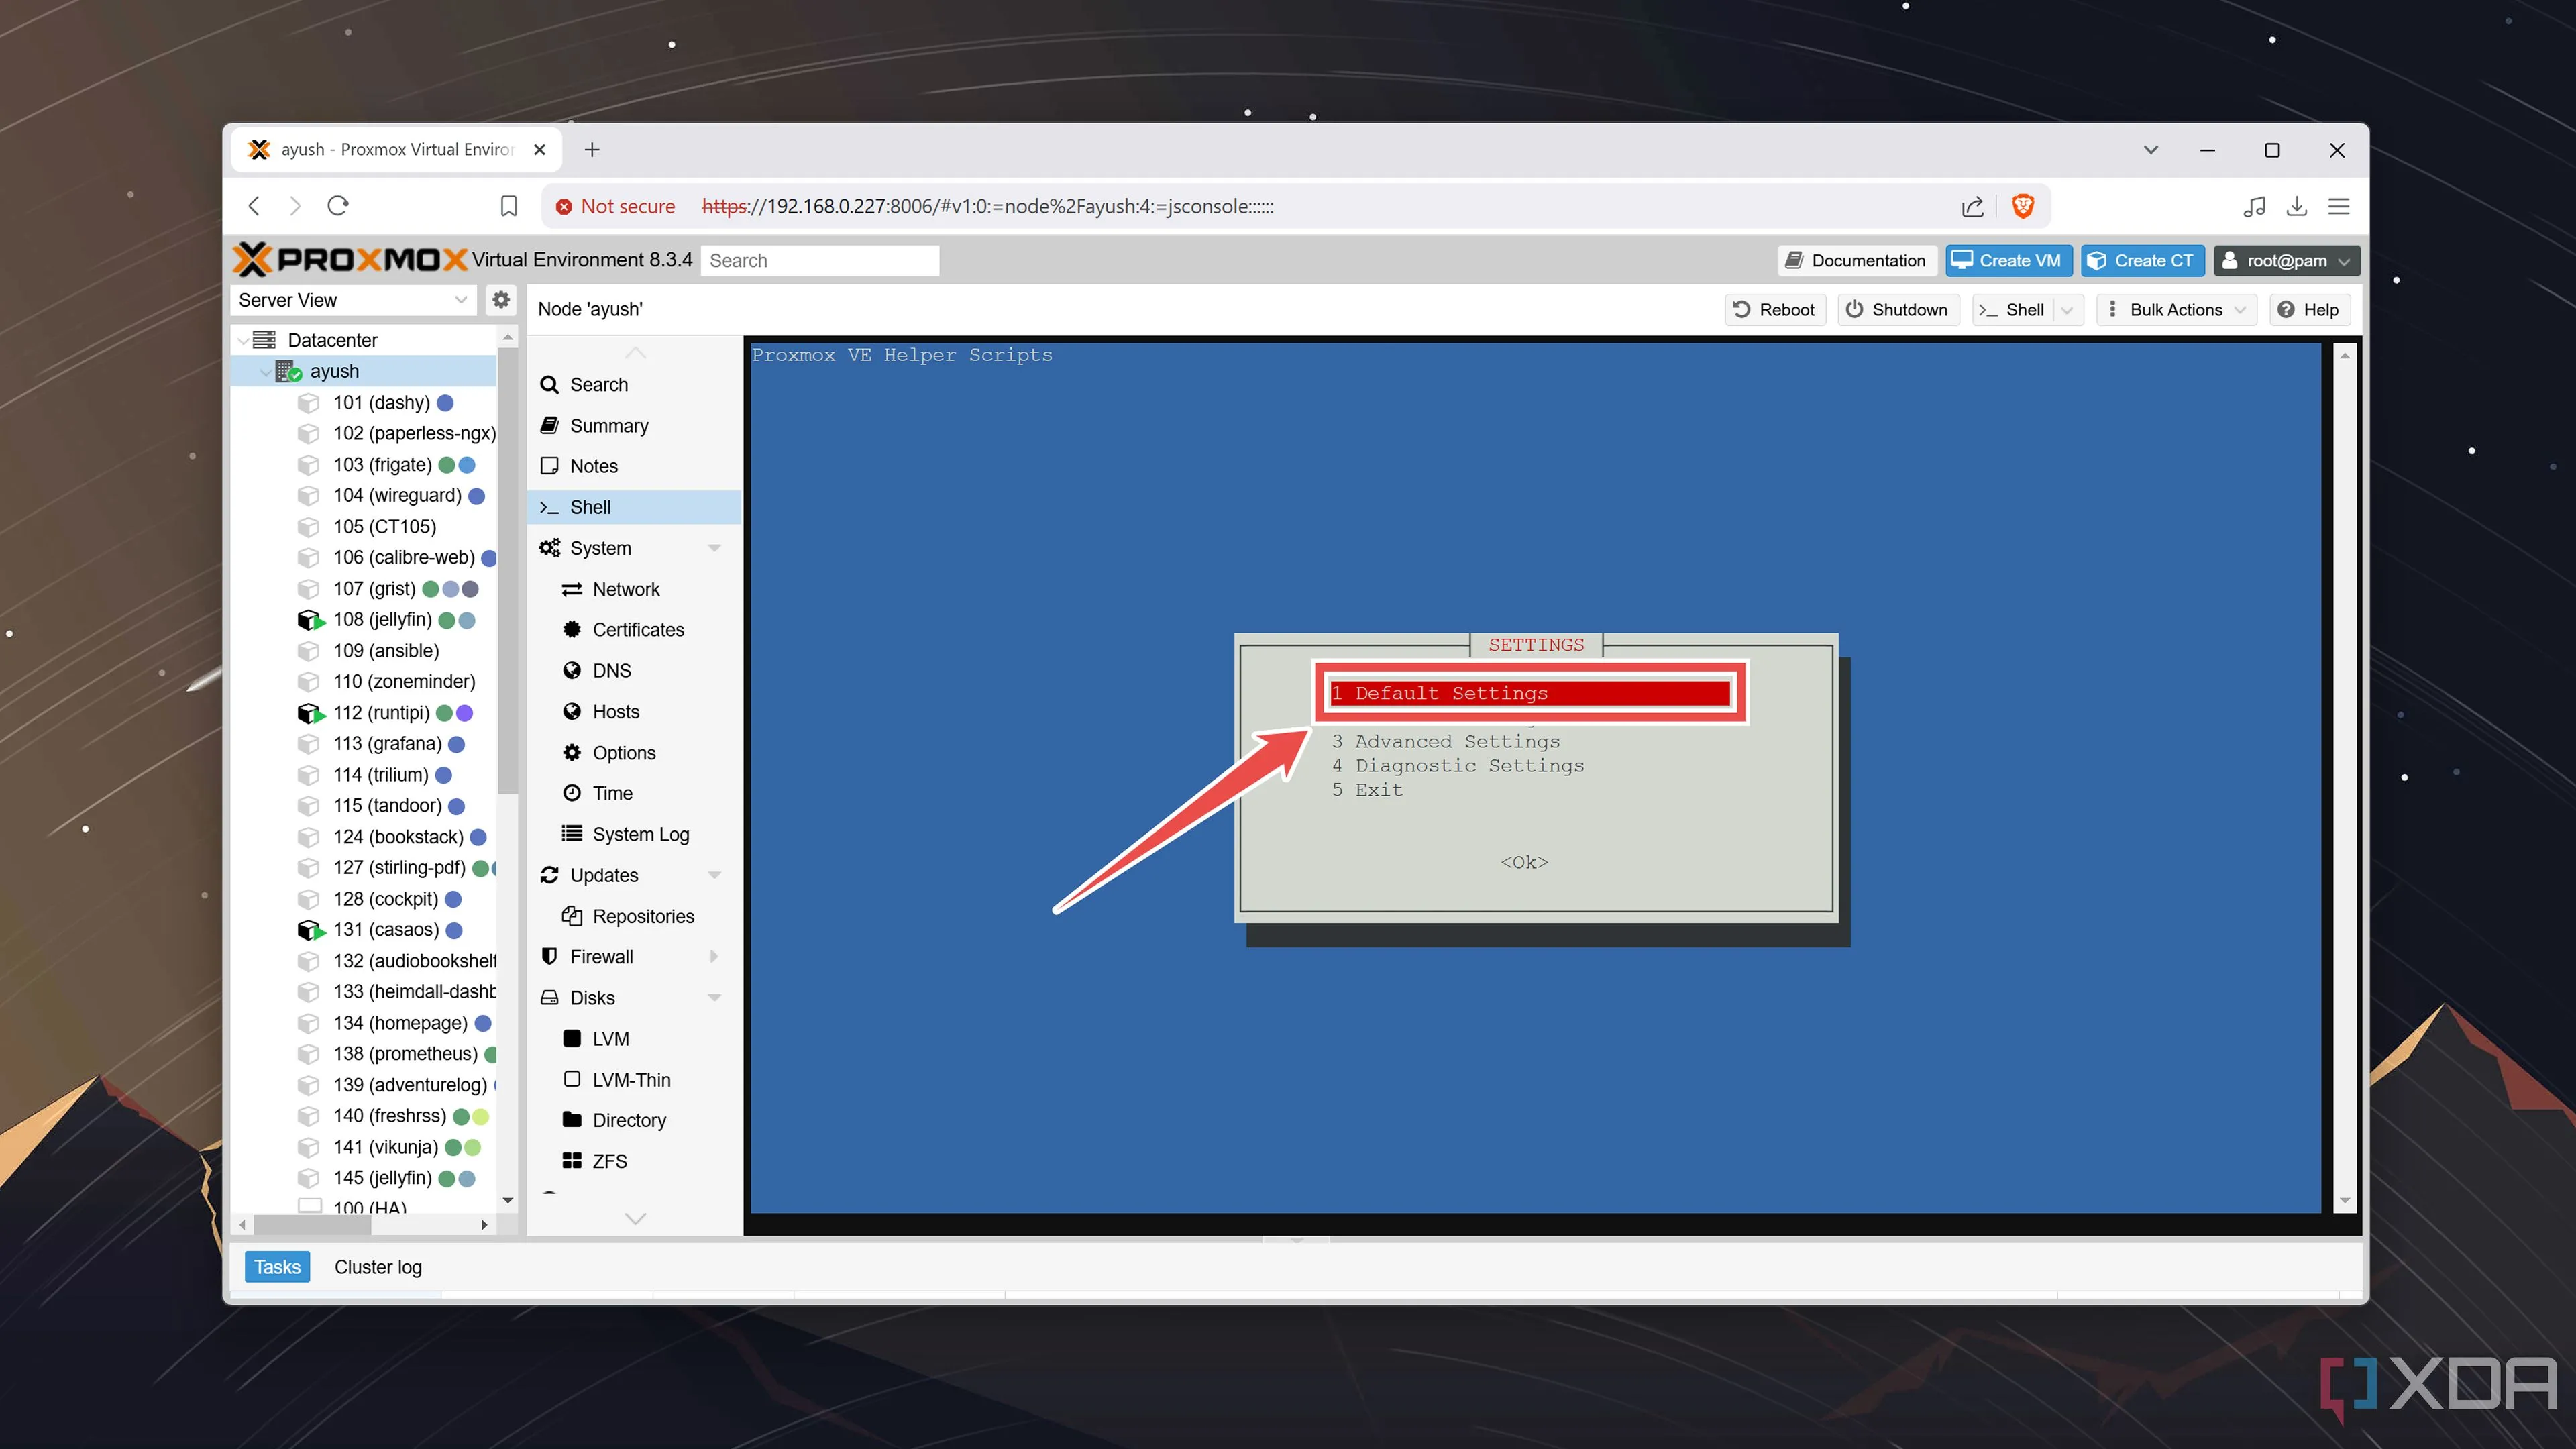Click the globe icon beside DNS

(572, 671)
